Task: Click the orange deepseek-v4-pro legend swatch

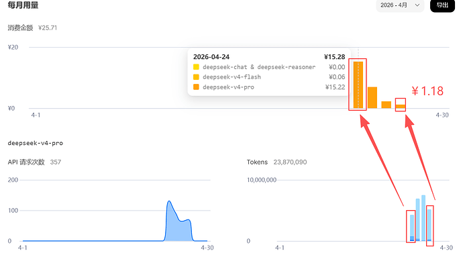Action: (196, 87)
